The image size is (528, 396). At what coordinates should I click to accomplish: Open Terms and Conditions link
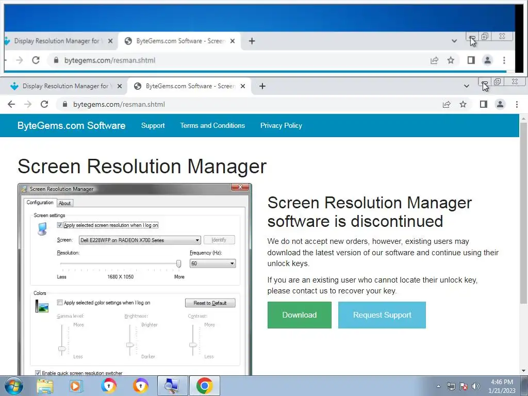coord(212,126)
